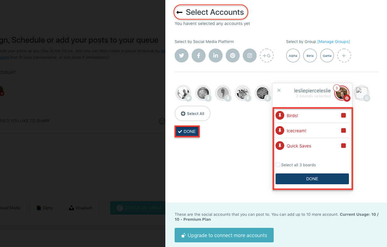387x247 pixels.
Task: Select the Beta group
Action: click(x=310, y=55)
